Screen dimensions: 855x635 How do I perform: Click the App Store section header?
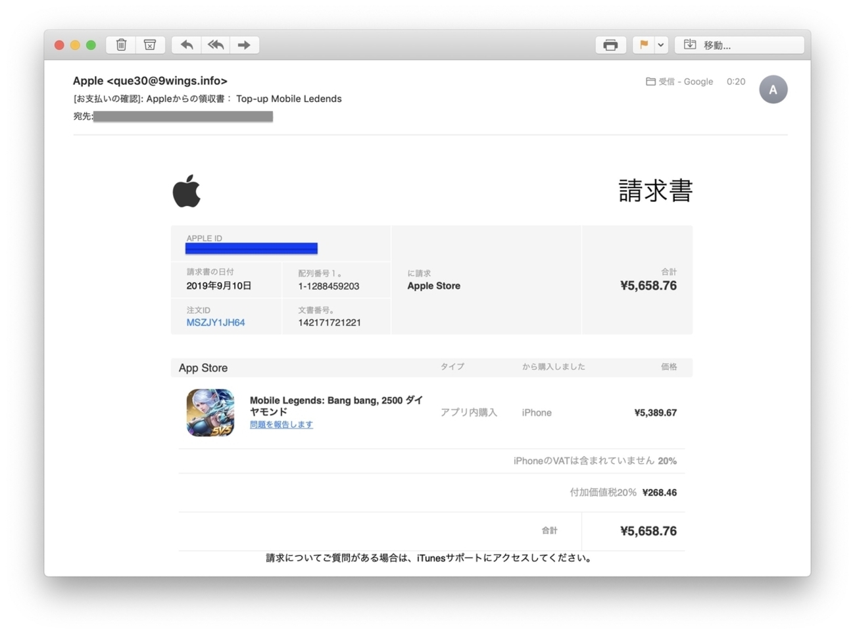pos(203,368)
